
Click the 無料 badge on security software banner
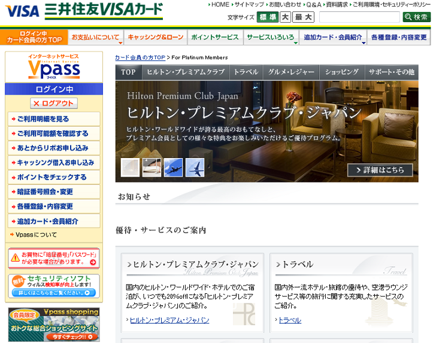click(18, 281)
